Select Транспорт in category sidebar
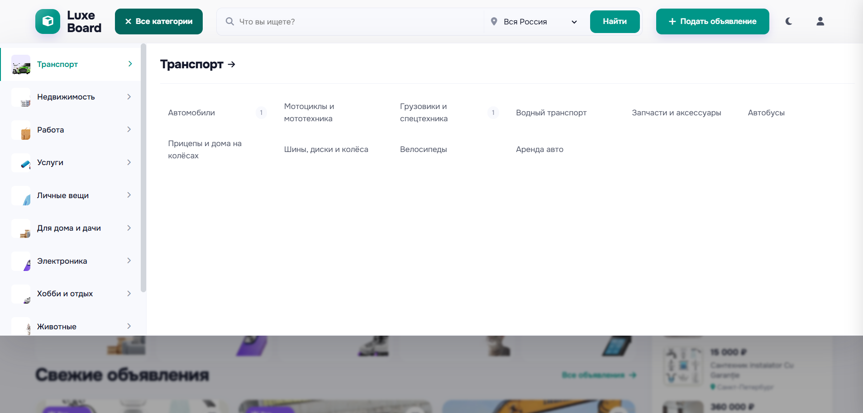Screen dimensions: 863x413 71,64
